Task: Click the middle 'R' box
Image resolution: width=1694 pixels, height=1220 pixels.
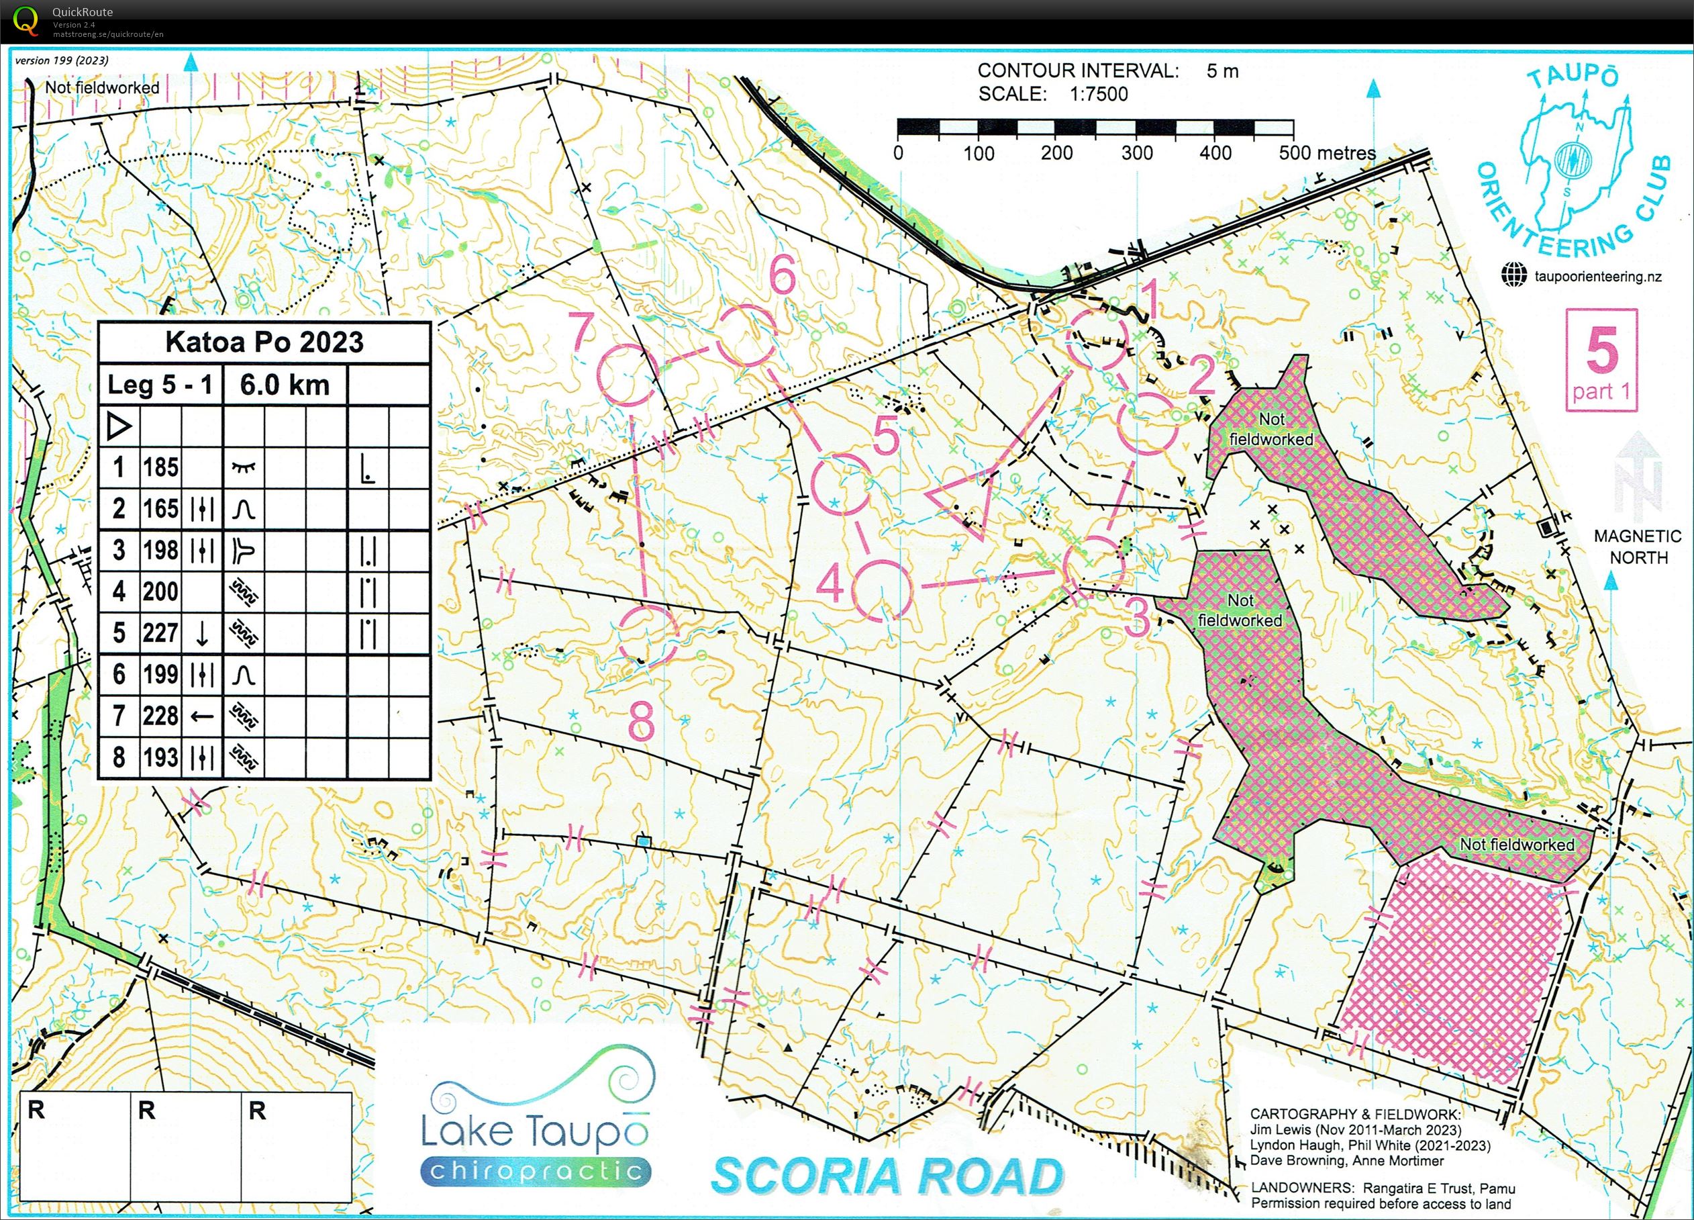Action: [x=185, y=1147]
